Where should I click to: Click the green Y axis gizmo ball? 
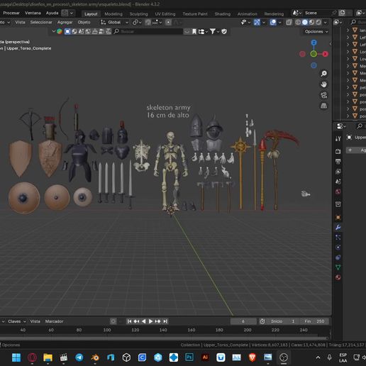click(x=314, y=54)
